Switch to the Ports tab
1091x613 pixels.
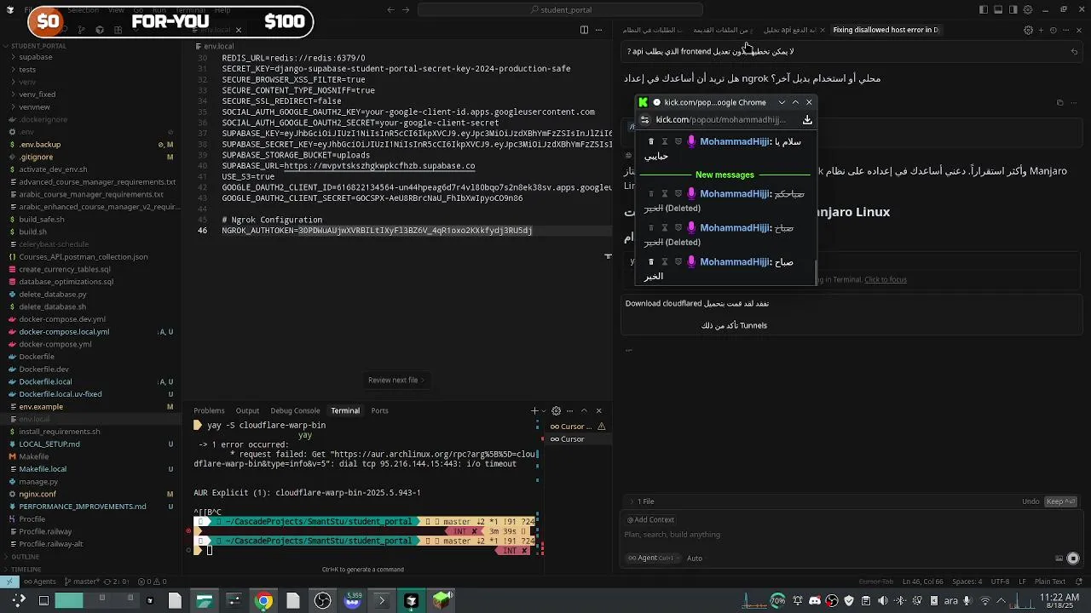point(379,410)
